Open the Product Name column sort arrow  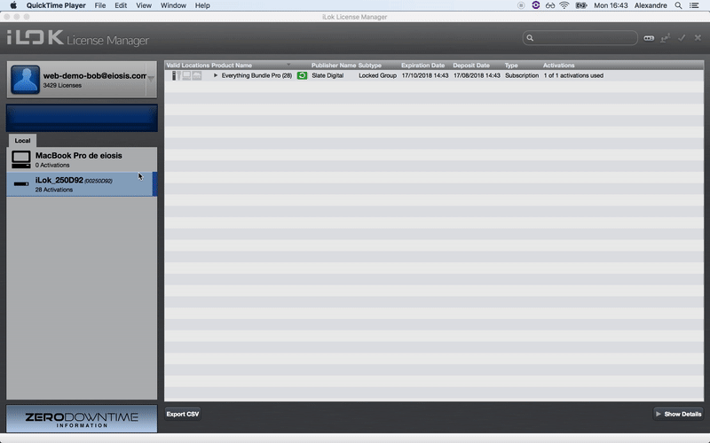tap(288, 66)
